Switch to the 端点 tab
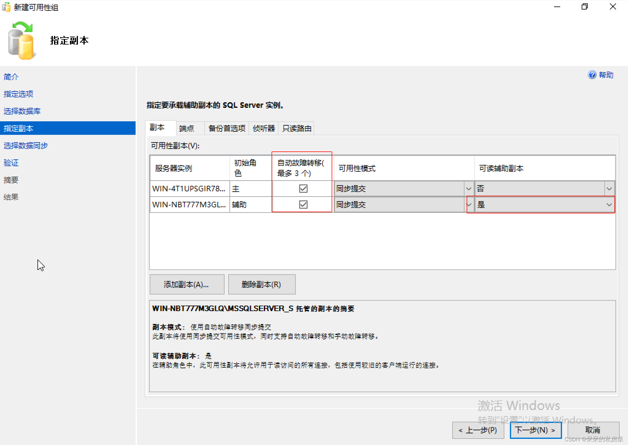This screenshot has width=628, height=445. (190, 128)
